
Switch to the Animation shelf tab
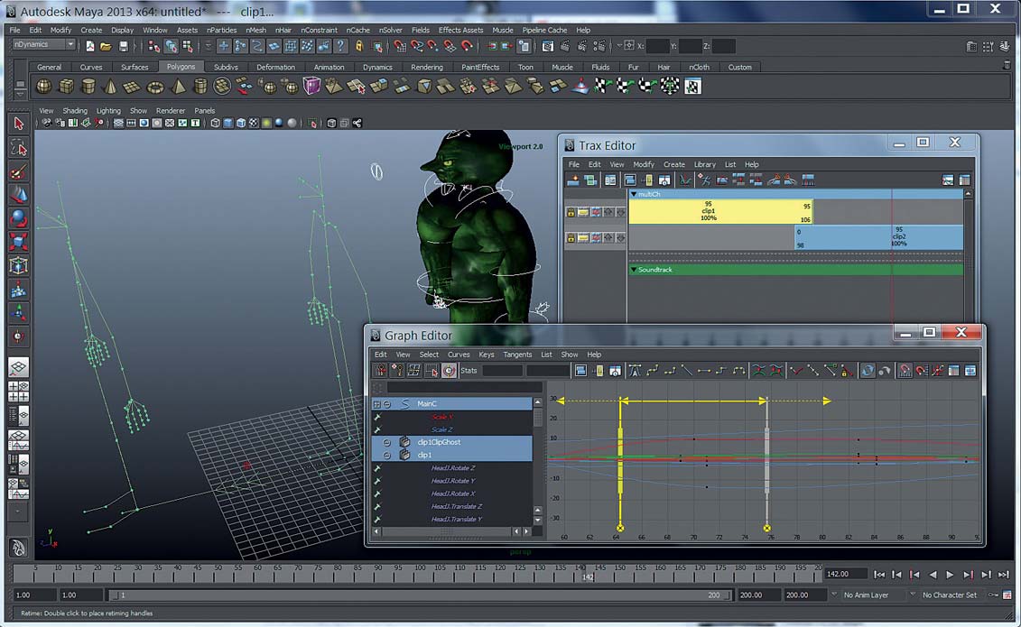click(329, 67)
